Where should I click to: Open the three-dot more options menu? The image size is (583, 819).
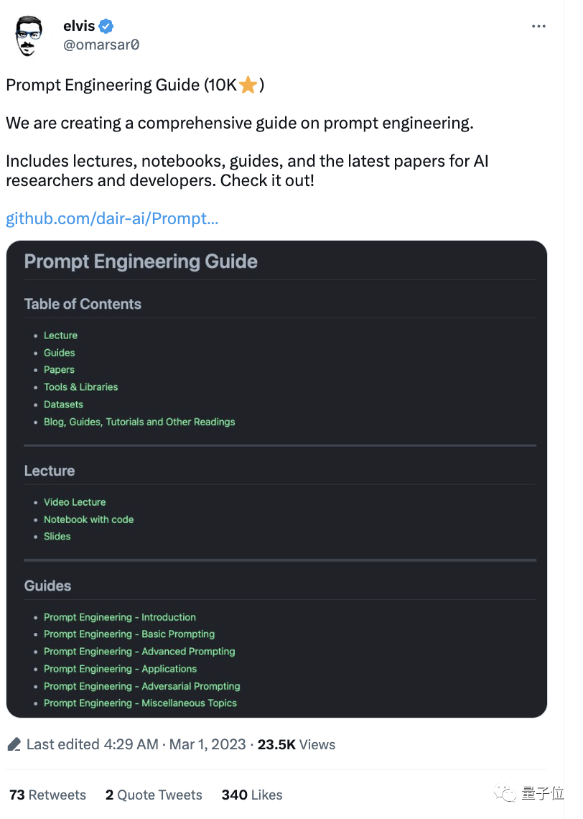pyautogui.click(x=538, y=26)
